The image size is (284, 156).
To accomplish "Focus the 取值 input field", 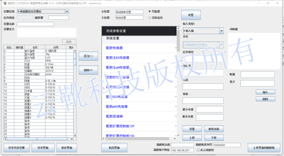I will pos(257,74).
